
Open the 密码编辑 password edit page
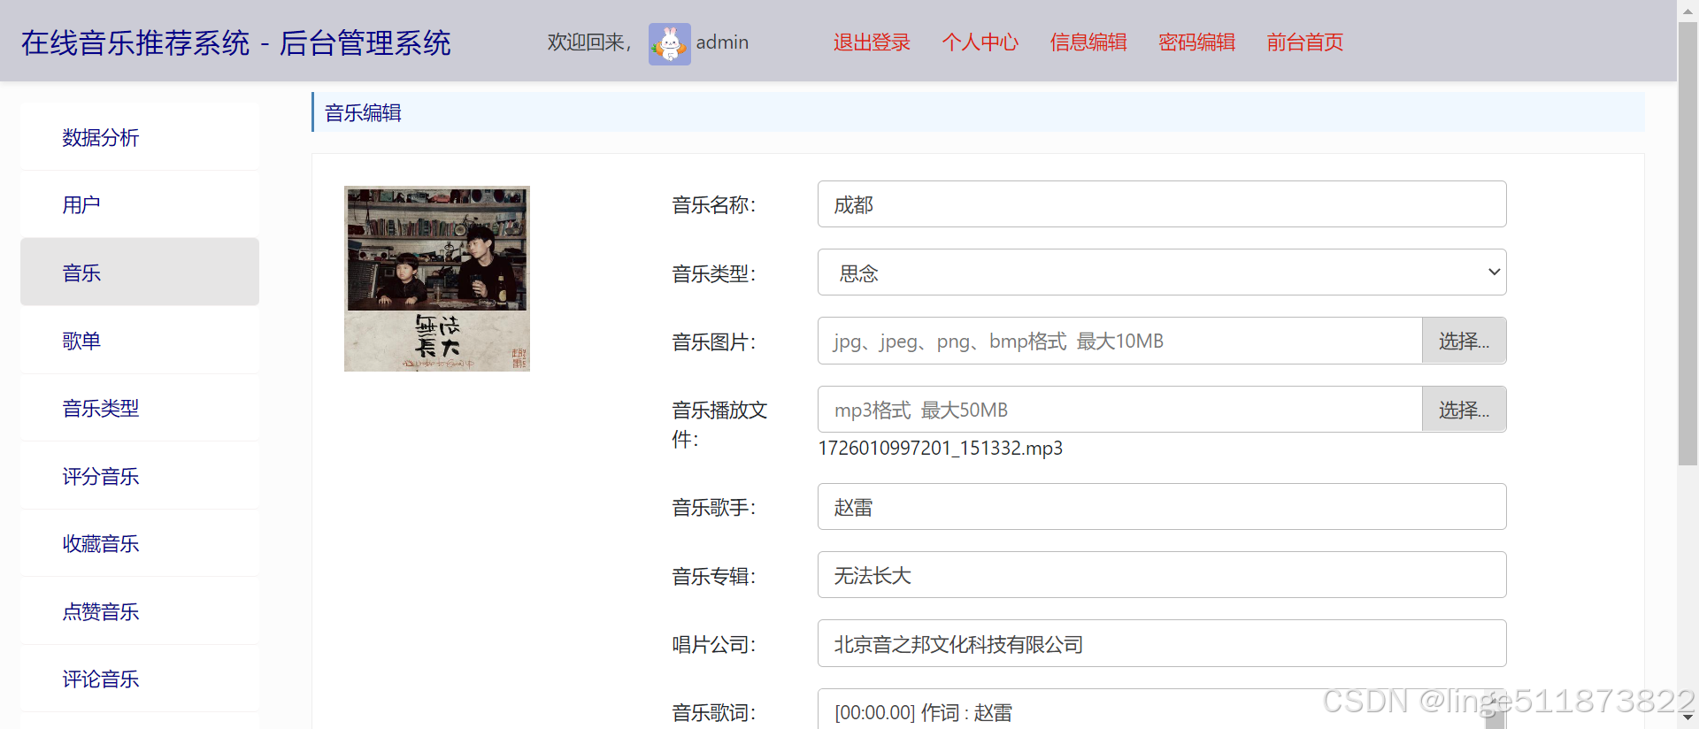click(x=1196, y=42)
